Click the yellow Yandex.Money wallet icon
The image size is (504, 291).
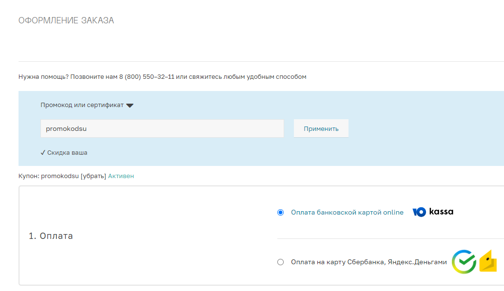click(488, 261)
